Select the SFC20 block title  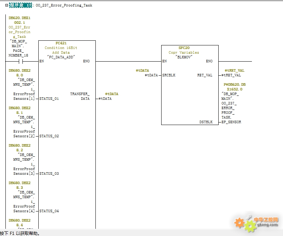pos(184,48)
